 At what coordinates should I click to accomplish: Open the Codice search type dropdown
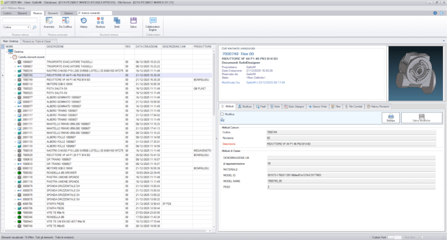coord(28,28)
